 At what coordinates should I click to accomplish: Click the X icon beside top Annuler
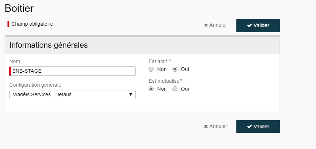pyautogui.click(x=206, y=25)
